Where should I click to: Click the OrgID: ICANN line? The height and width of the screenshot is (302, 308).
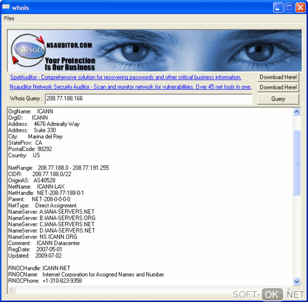tap(28, 118)
